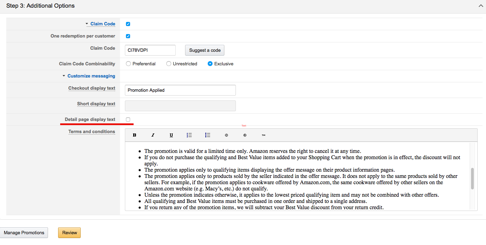Choose the Unrestricted combinability option

pos(169,64)
